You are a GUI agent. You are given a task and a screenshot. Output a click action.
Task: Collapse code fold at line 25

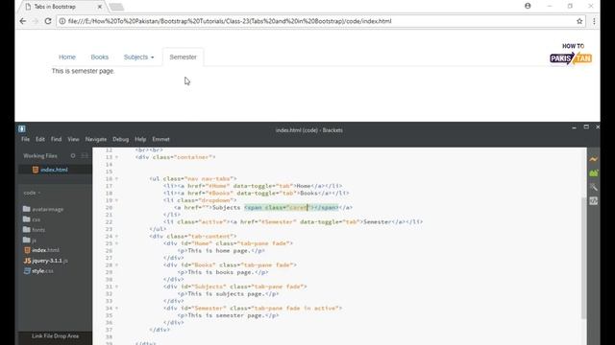click(x=116, y=243)
